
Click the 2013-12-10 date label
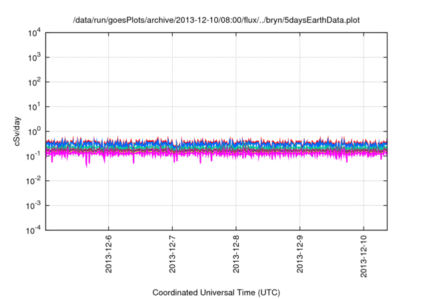[x=364, y=256]
